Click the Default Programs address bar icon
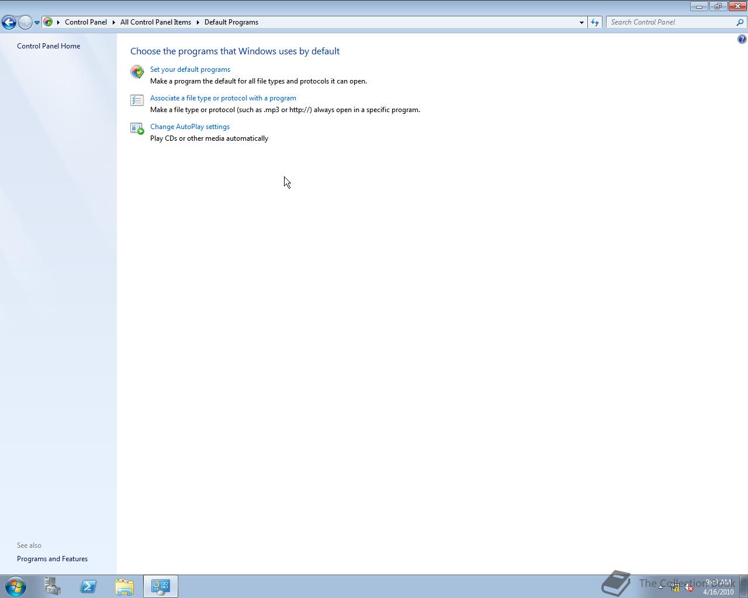This screenshot has width=748, height=598. click(49, 22)
